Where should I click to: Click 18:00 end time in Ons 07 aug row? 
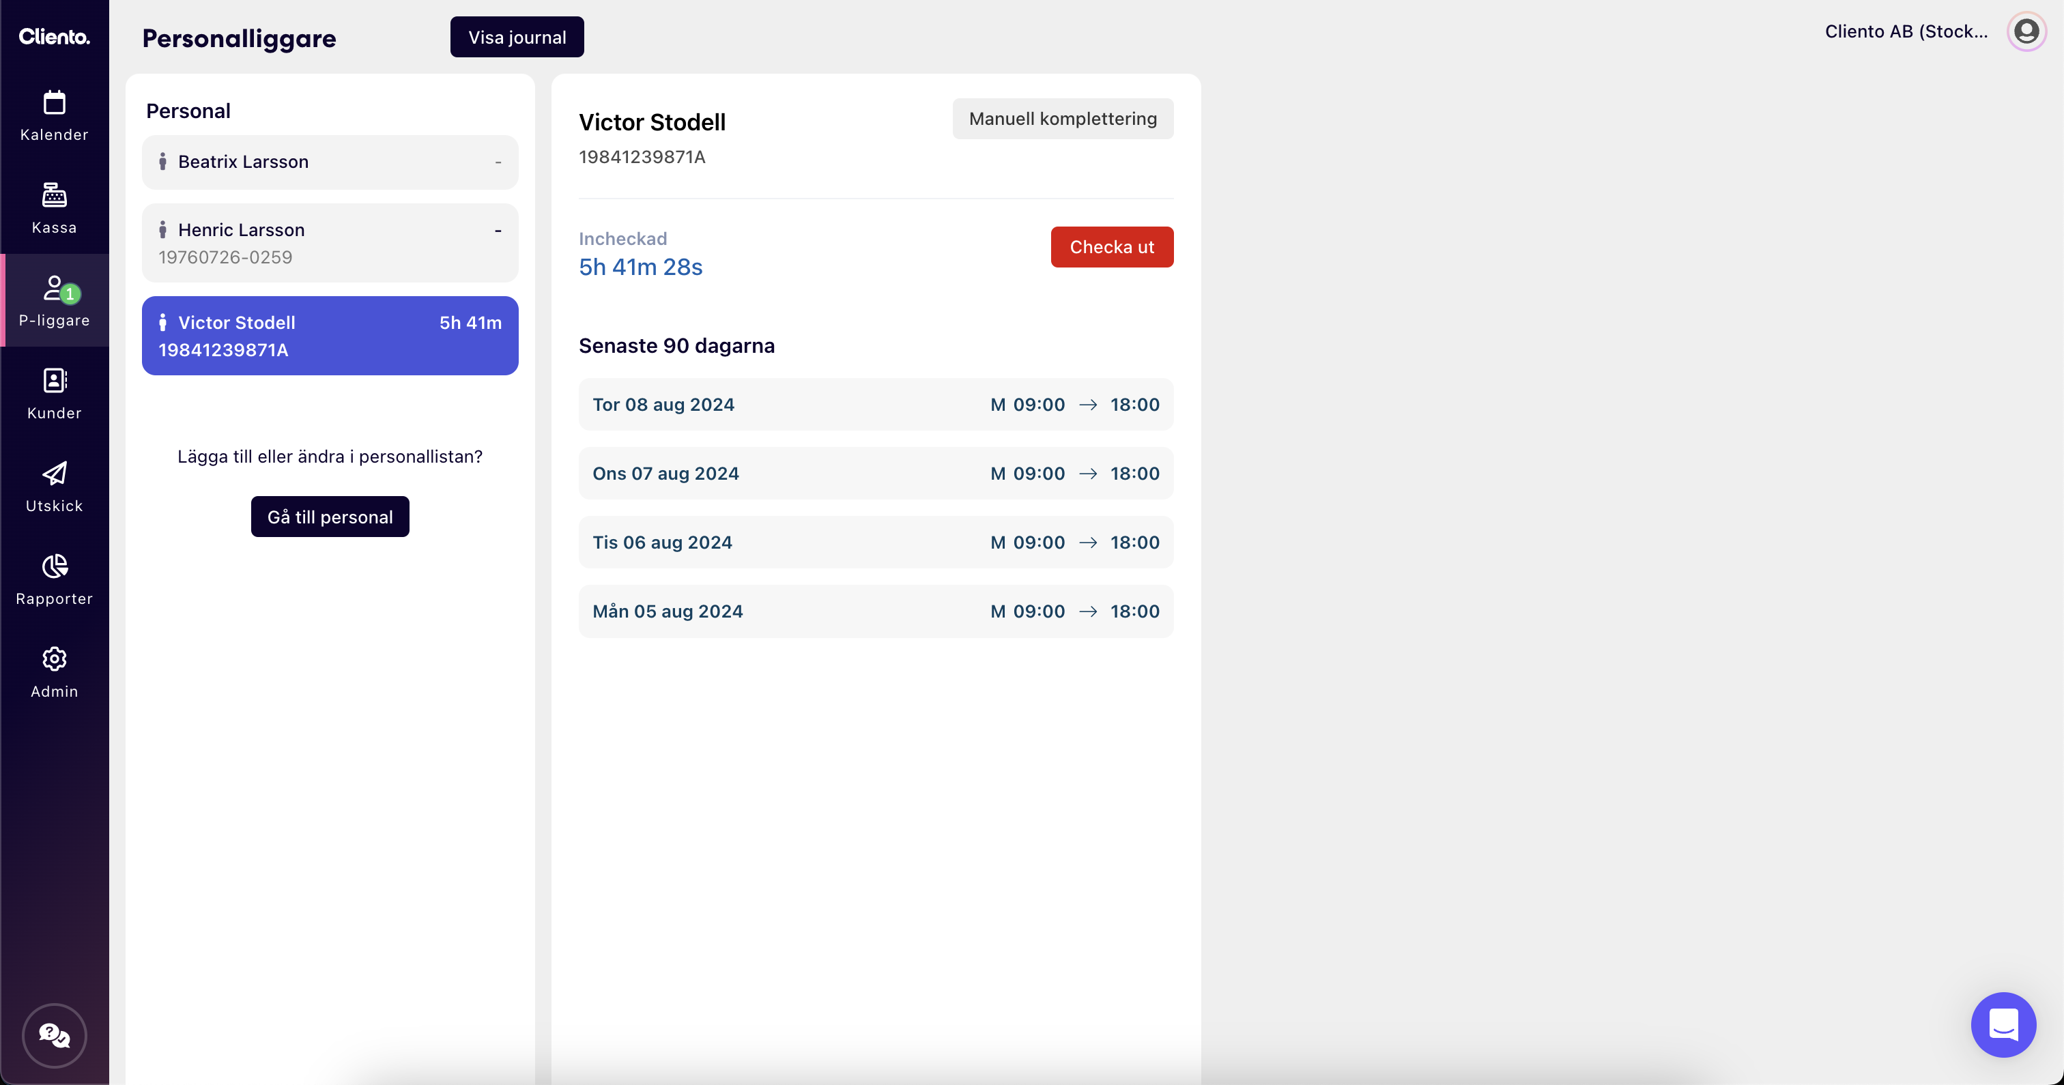pos(1135,474)
